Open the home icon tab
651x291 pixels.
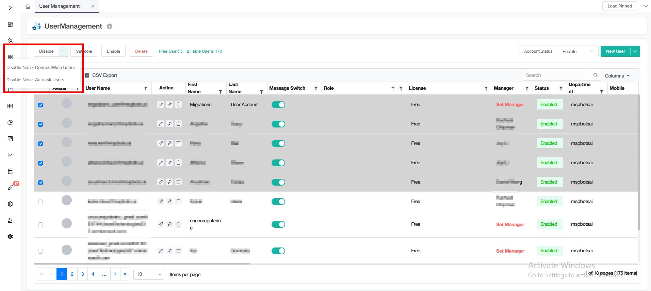pyautogui.click(x=28, y=6)
